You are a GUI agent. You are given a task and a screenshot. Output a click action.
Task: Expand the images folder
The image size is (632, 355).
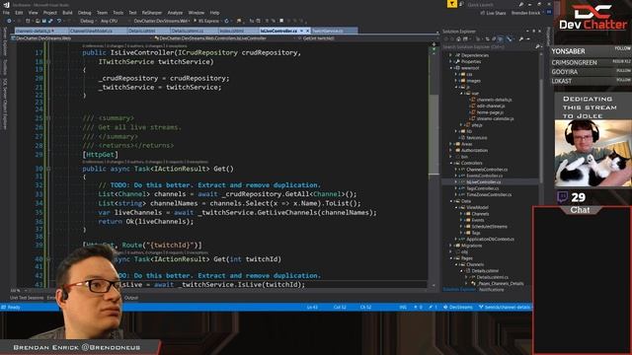coord(456,81)
